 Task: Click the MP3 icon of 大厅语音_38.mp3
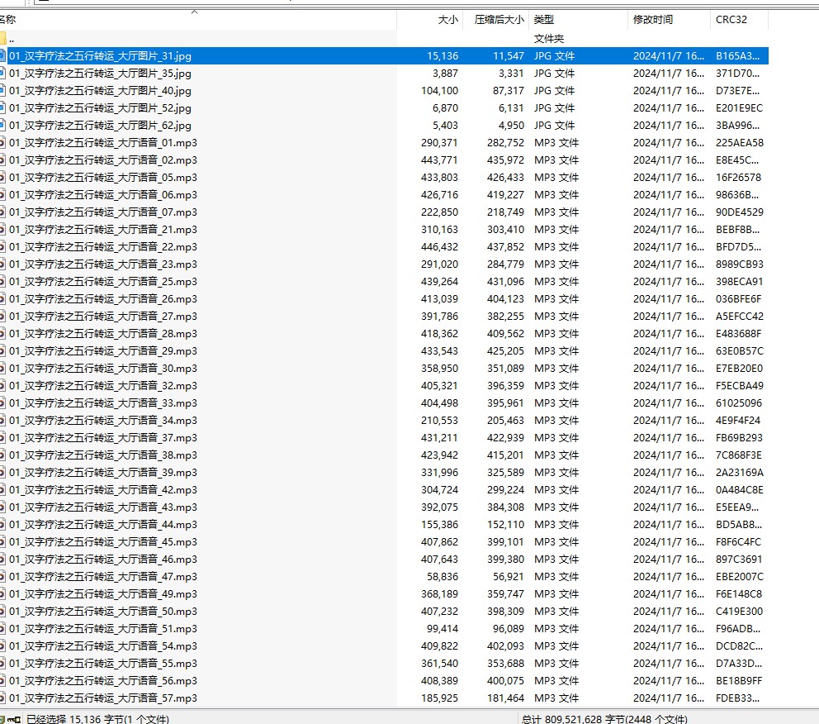click(2, 455)
